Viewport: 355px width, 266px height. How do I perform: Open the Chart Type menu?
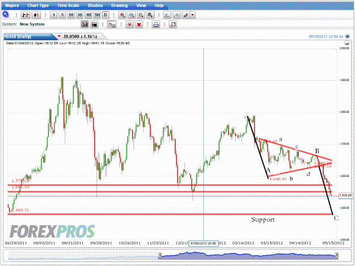pos(38,6)
